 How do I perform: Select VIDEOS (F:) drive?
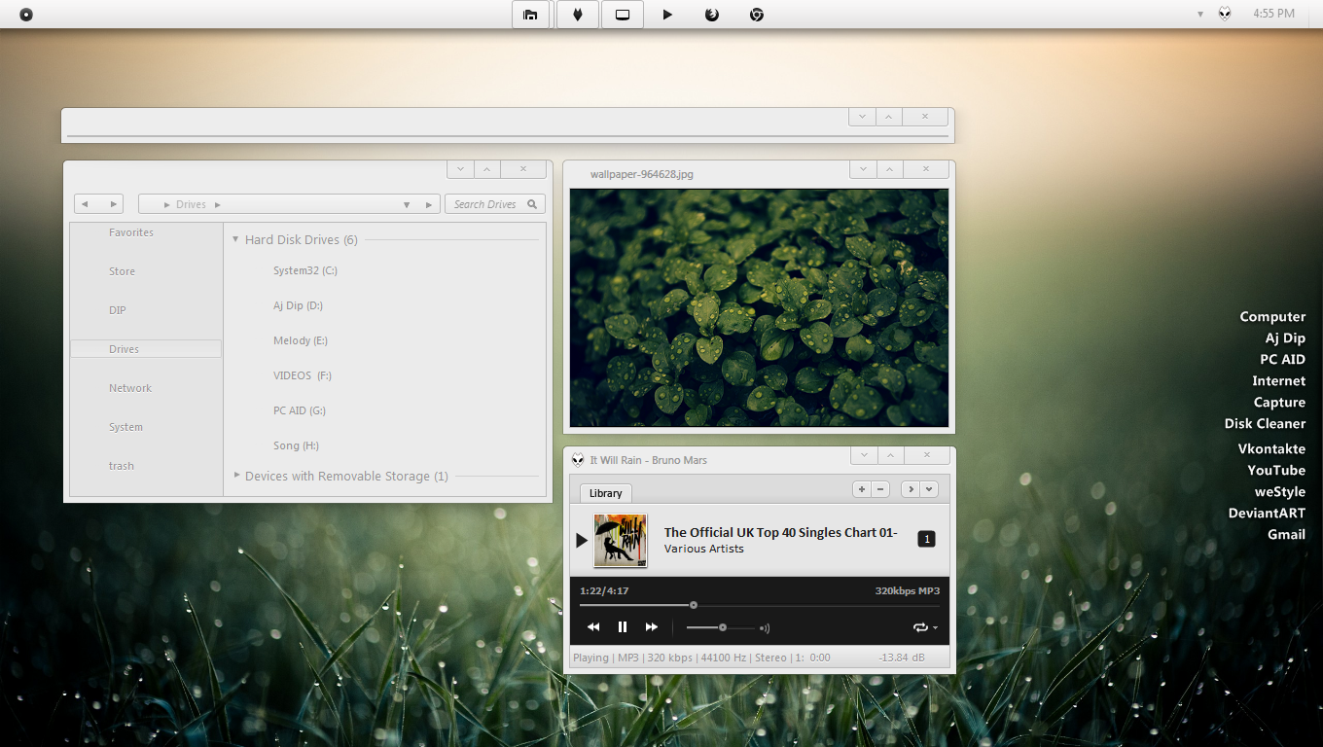coord(303,375)
